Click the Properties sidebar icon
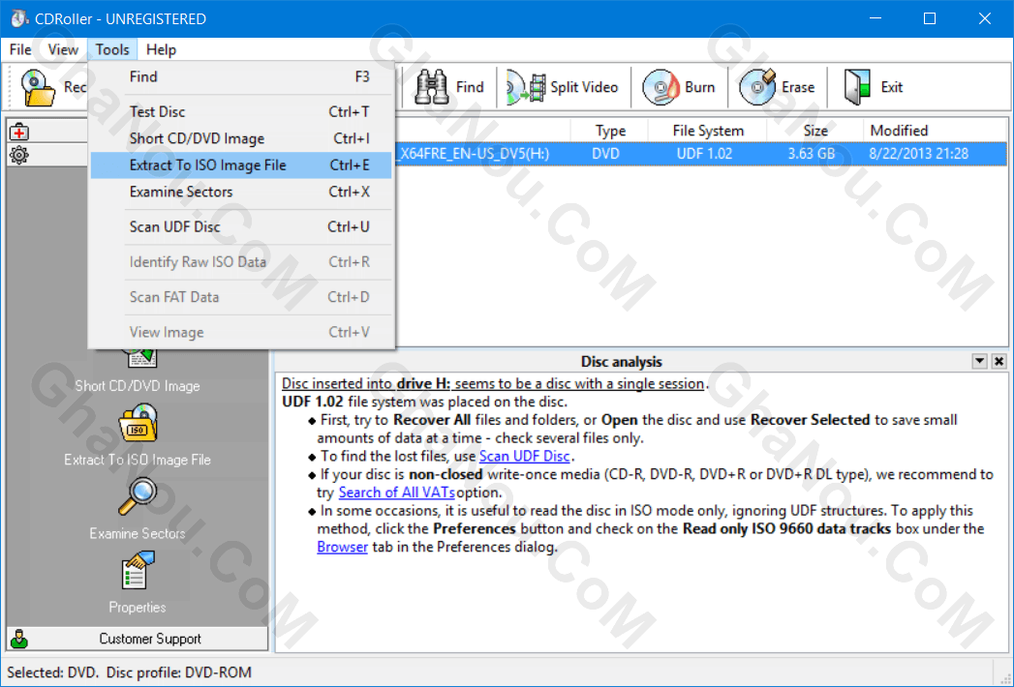Image resolution: width=1014 pixels, height=687 pixels. [138, 570]
